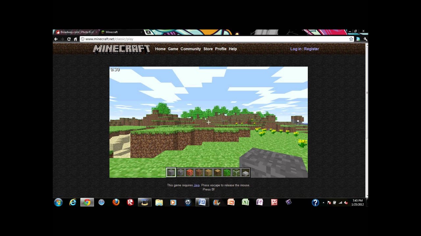Select the stone block in the hotbar
The height and width of the screenshot is (236, 421).
click(171, 172)
